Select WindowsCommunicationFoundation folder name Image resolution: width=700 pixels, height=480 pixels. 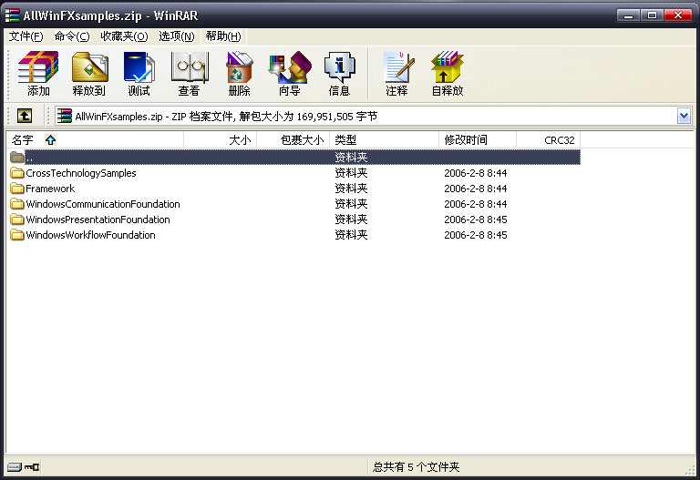pos(103,204)
